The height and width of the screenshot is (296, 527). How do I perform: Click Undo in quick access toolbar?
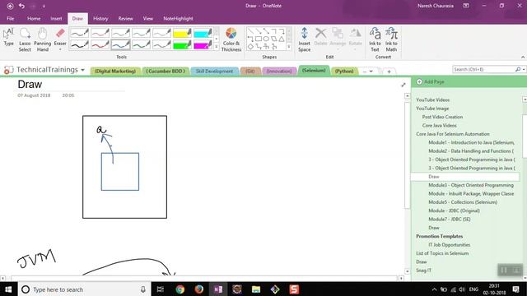coord(22,6)
